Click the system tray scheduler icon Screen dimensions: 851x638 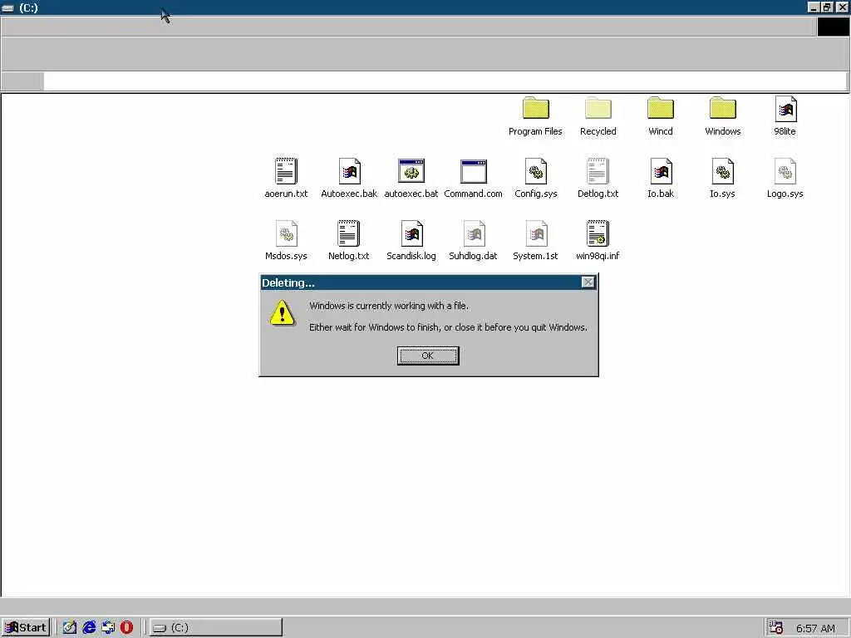(x=777, y=628)
